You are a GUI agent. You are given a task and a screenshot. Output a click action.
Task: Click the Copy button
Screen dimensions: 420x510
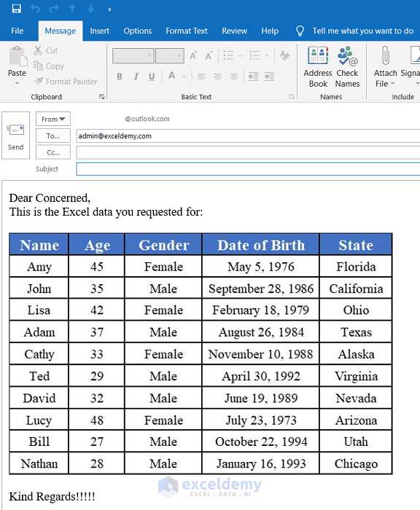pyautogui.click(x=49, y=66)
